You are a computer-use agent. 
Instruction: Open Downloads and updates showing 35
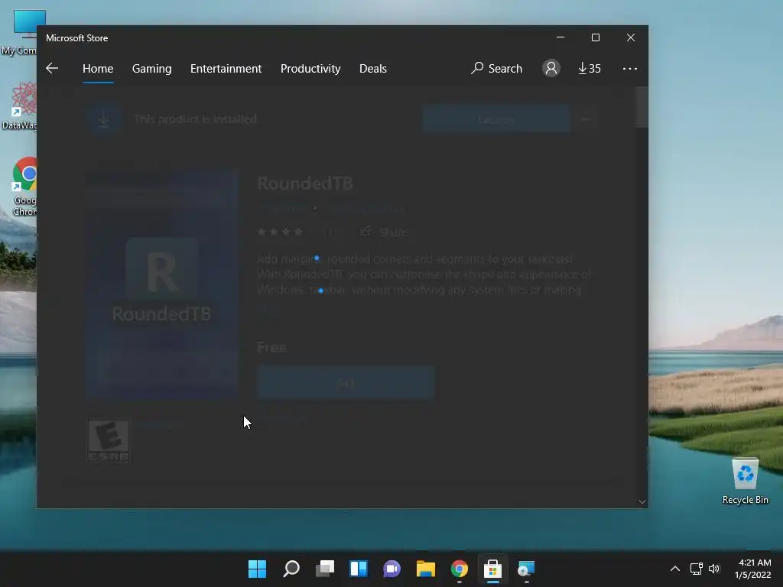pyautogui.click(x=590, y=68)
